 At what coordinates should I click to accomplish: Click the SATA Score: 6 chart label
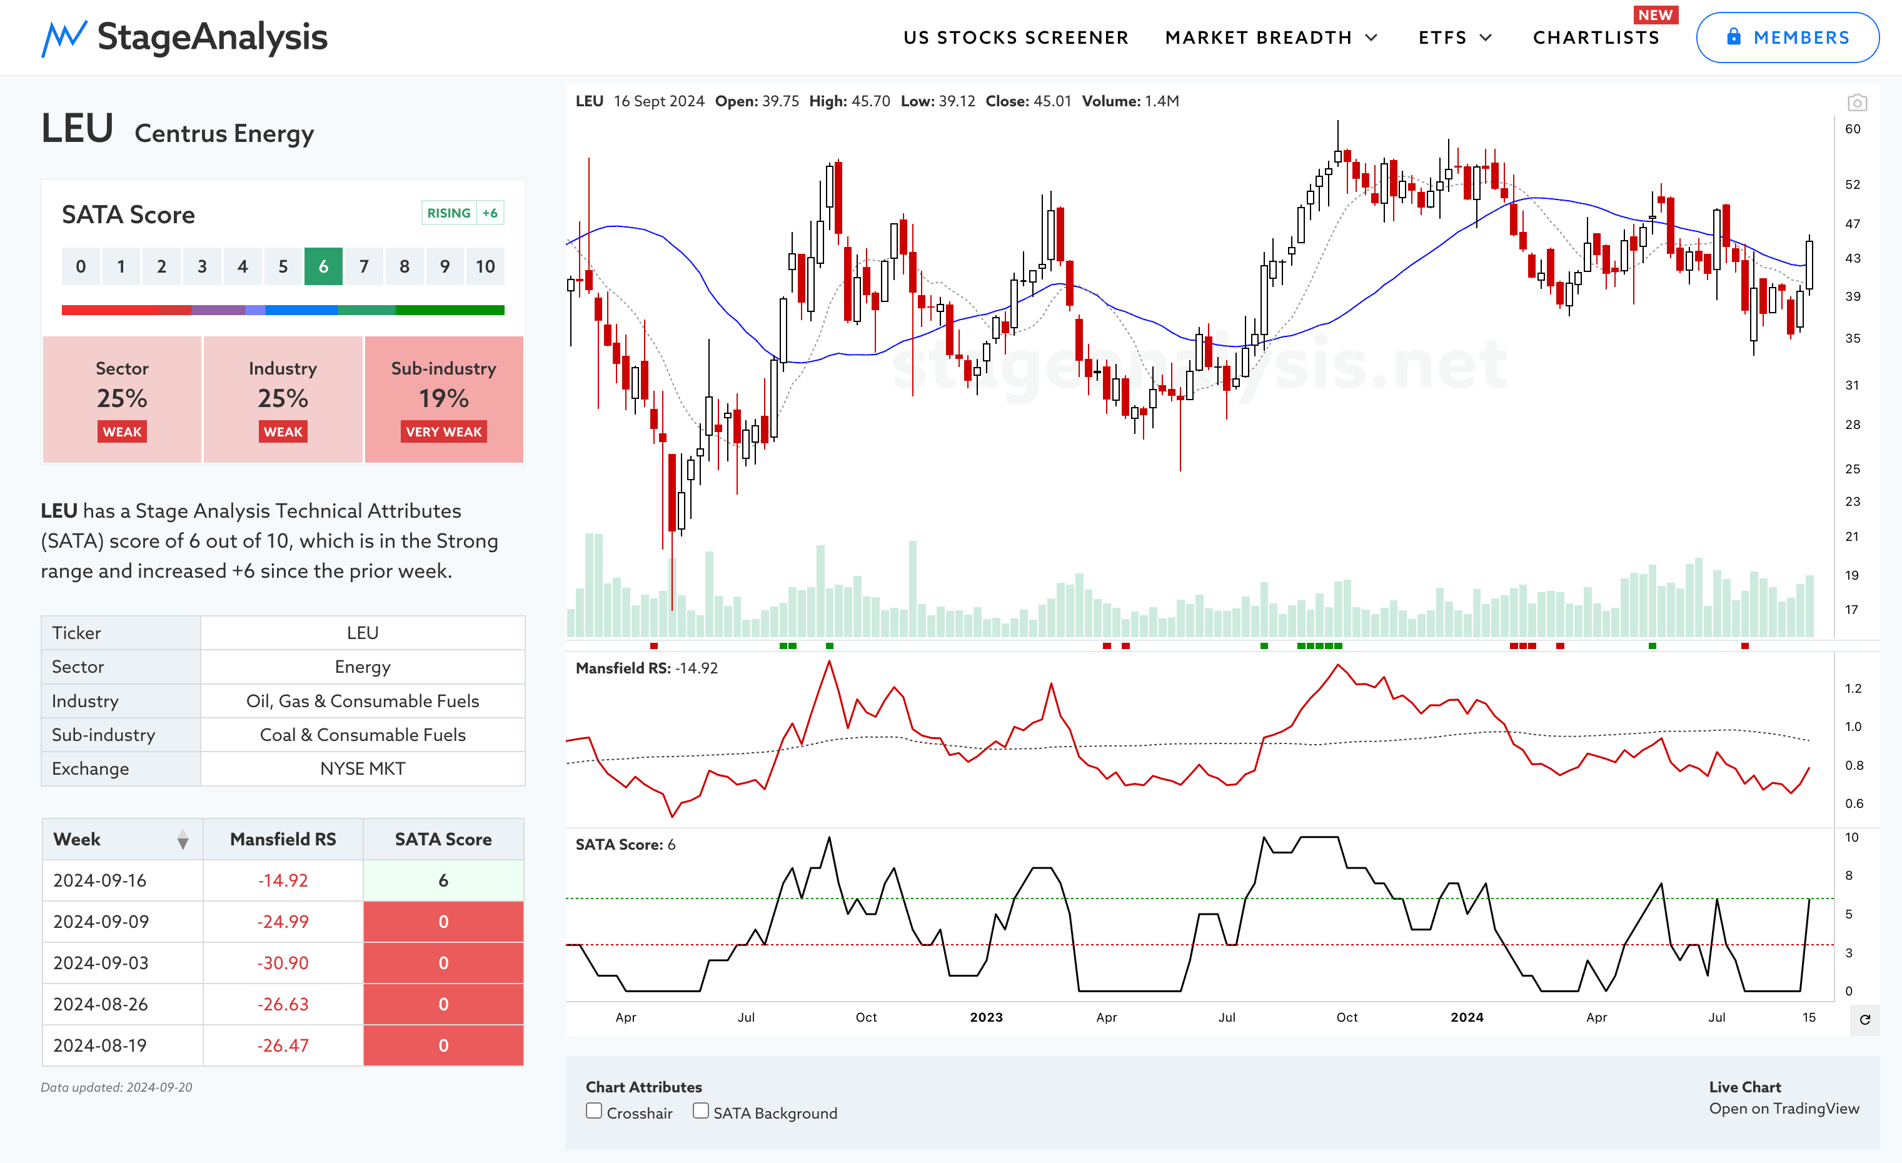point(625,844)
